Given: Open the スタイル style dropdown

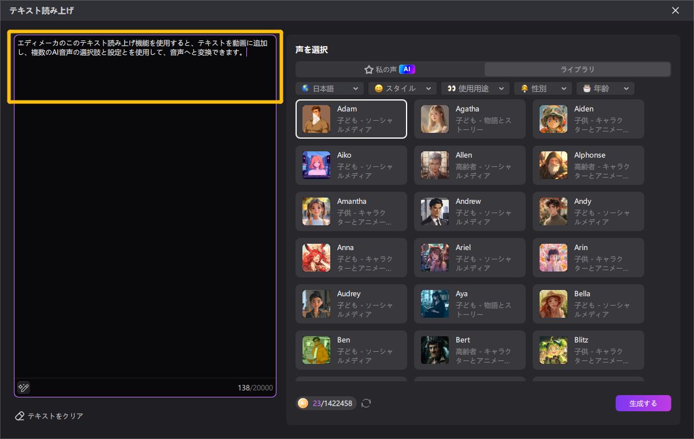Looking at the screenshot, I should point(403,88).
